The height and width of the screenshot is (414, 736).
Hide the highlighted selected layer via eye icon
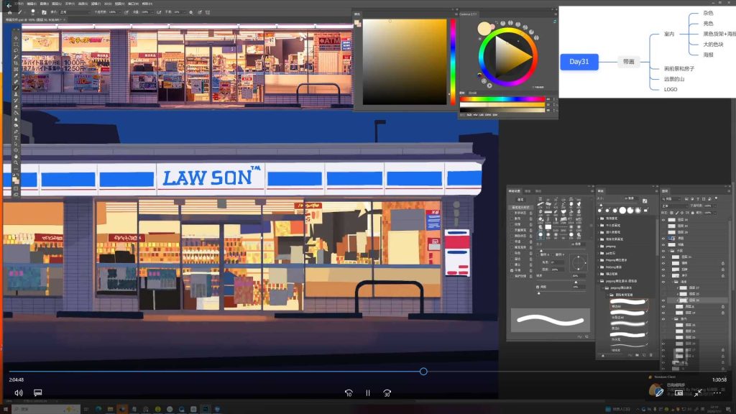[x=663, y=300]
